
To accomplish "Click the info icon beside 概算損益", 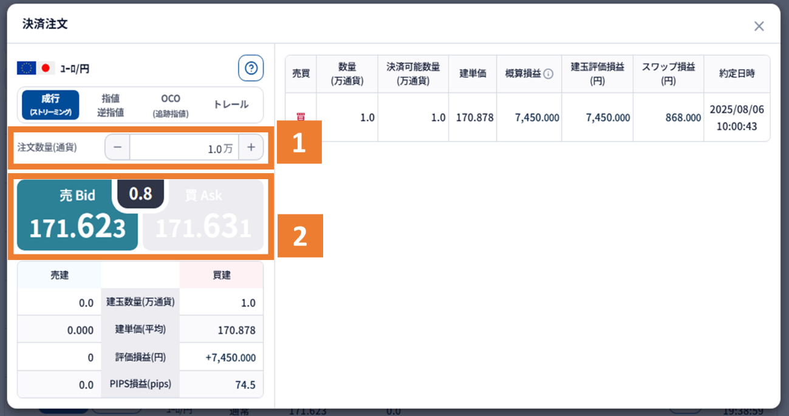I will 548,74.
